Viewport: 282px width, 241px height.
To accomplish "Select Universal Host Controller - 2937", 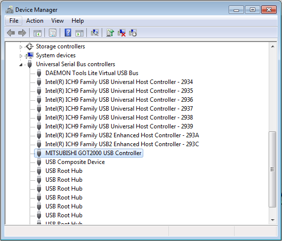I will (119, 109).
